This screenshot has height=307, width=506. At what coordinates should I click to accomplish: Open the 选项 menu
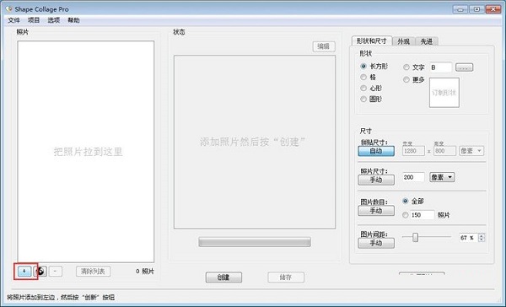54,20
